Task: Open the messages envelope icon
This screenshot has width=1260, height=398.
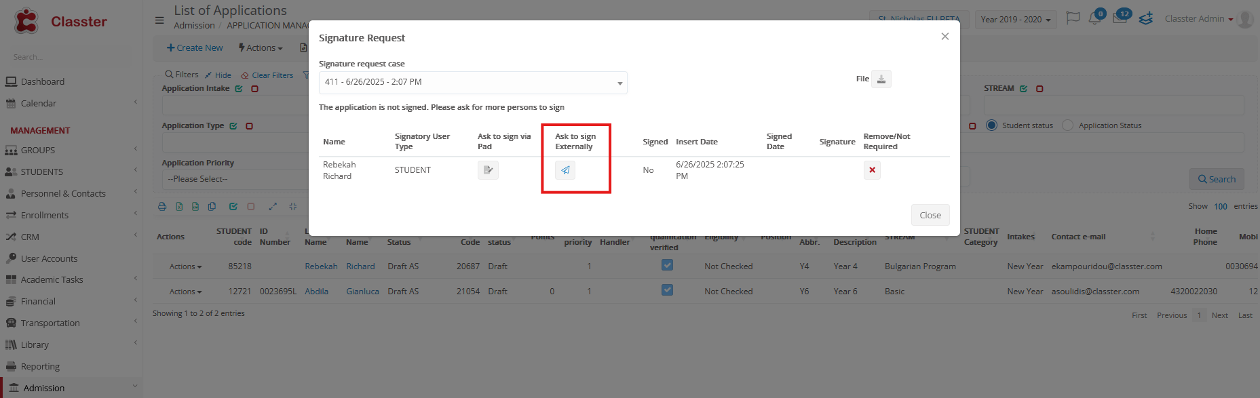Action: (x=1120, y=18)
